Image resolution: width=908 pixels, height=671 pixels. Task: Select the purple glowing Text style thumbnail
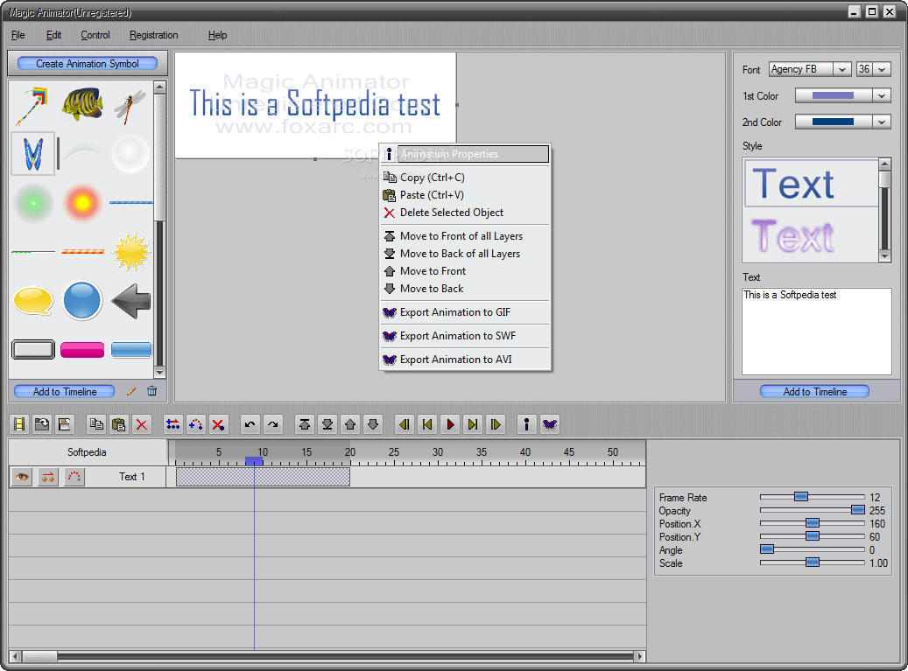(811, 236)
